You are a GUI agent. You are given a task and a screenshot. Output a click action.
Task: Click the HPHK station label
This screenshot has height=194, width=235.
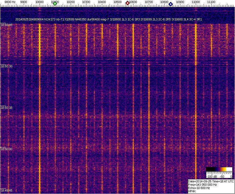(x=192, y=191)
